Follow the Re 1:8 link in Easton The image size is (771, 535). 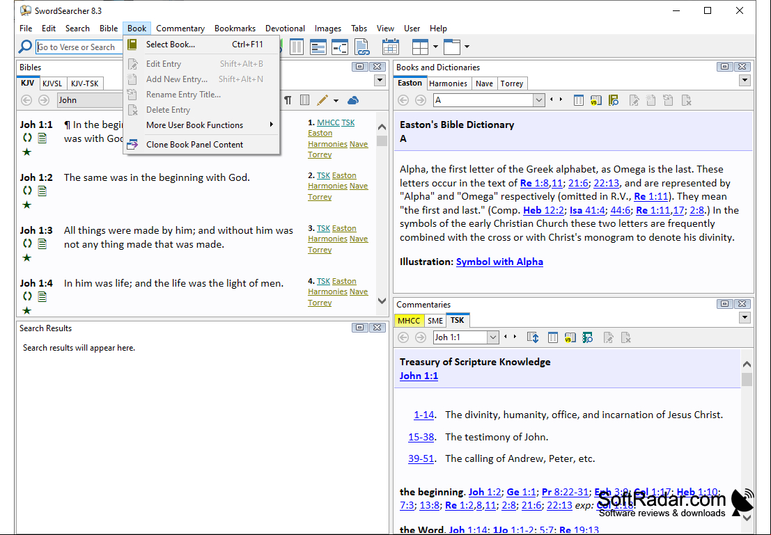pos(535,183)
